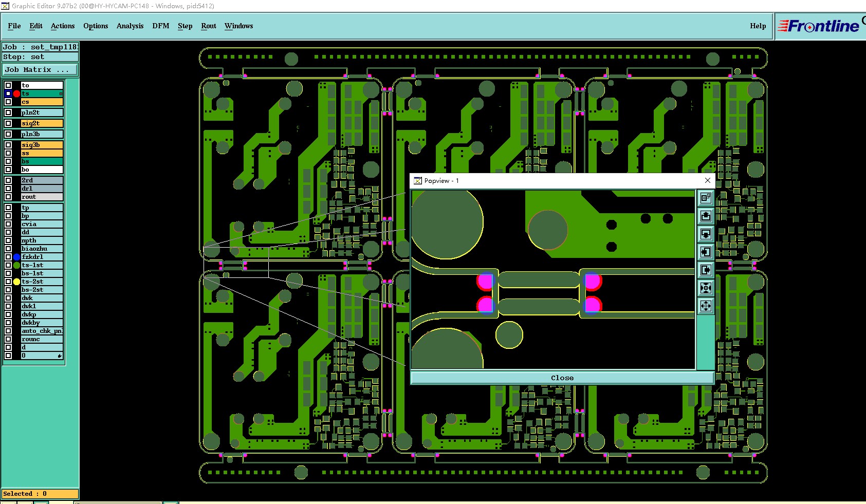This screenshot has height=504, width=866.
Task: Toggle the checkbox for layer cs
Action: pyautogui.click(x=8, y=102)
